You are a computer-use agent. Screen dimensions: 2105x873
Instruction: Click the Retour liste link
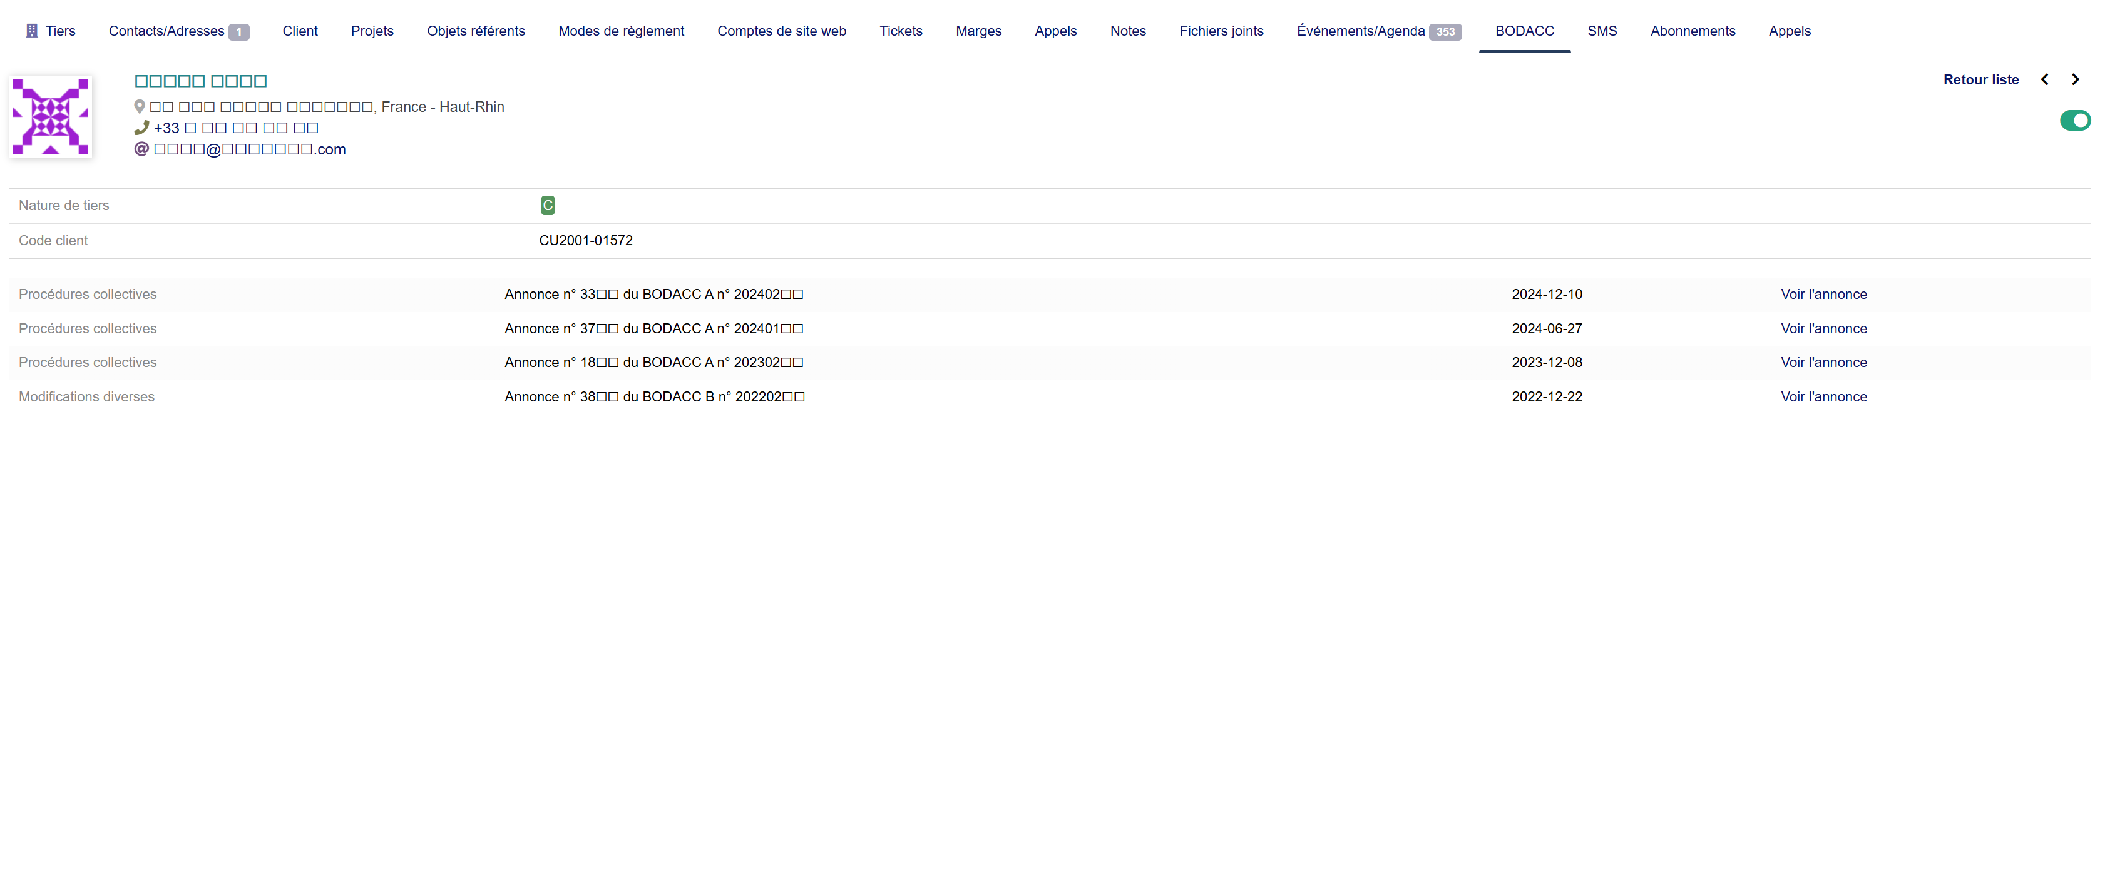(1980, 79)
